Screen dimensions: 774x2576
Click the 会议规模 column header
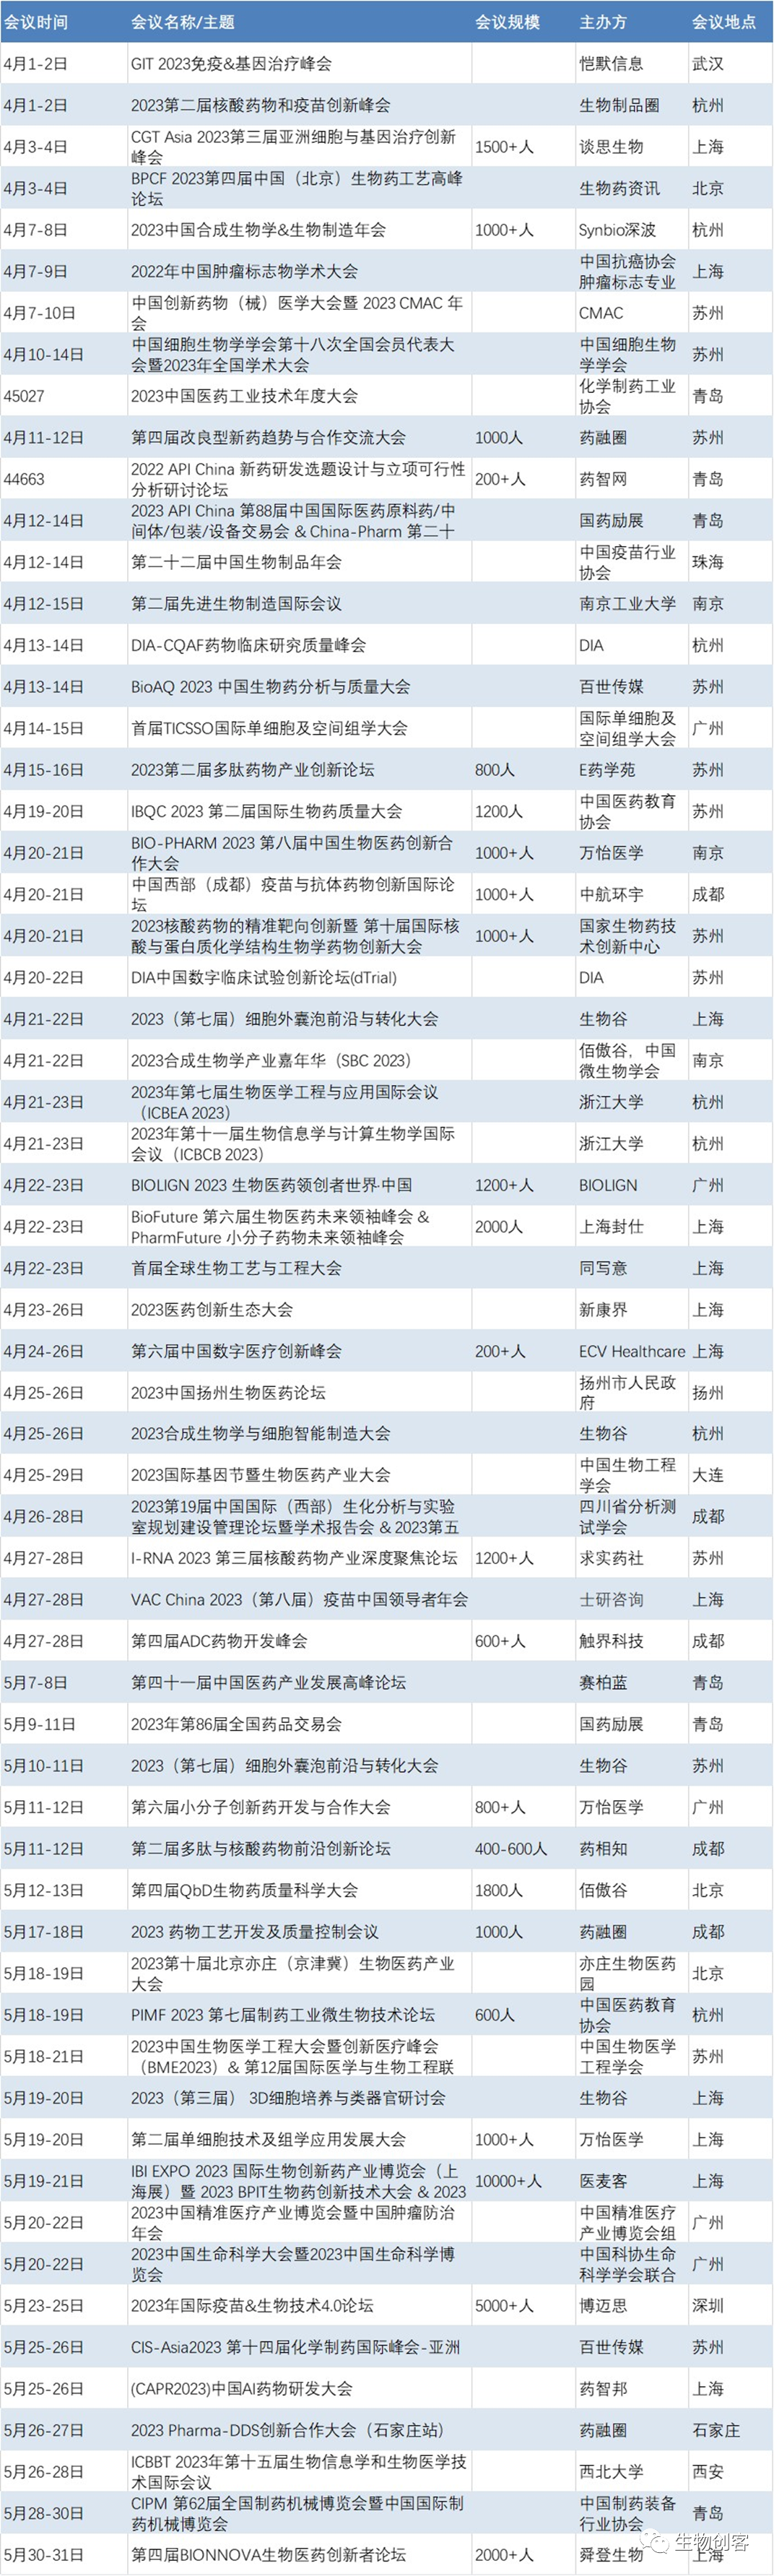507,22
